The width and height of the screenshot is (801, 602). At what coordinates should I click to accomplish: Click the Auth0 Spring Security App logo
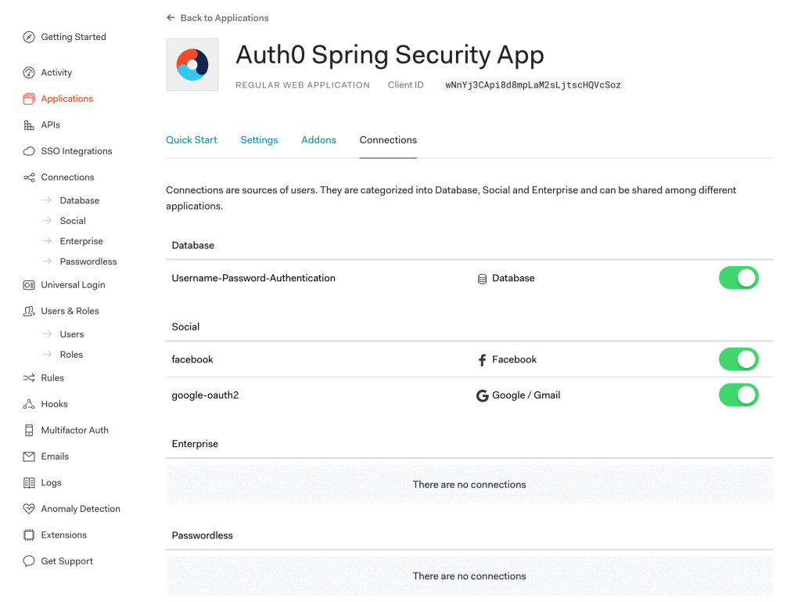(192, 65)
